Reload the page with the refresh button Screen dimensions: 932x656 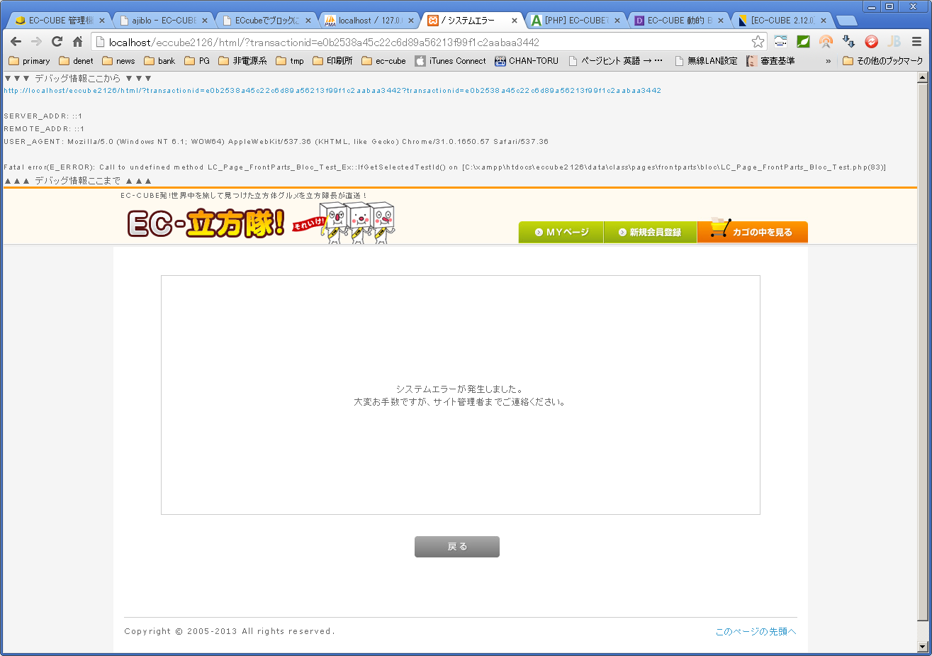point(57,42)
